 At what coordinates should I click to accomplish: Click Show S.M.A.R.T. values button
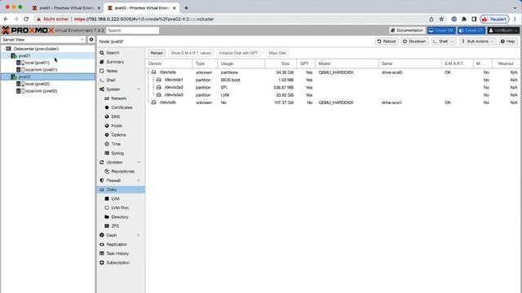[x=191, y=53]
